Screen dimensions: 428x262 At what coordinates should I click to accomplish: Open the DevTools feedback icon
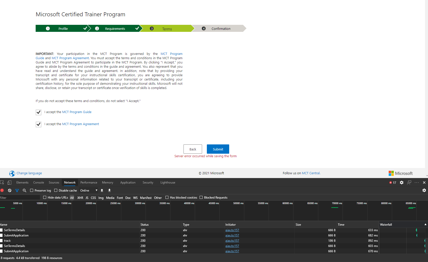409,183
